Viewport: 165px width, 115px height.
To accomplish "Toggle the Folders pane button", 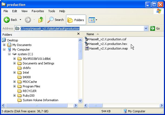I will [x=76, y=20].
